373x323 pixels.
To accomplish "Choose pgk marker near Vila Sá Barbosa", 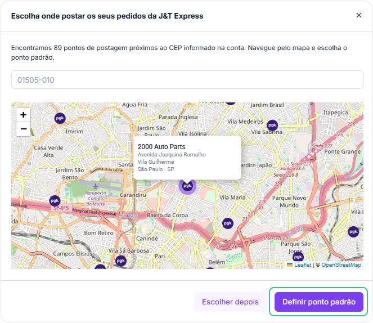I will (x=120, y=261).
